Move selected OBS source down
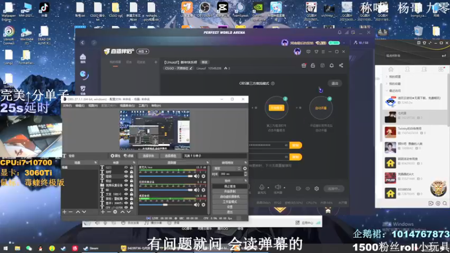 coord(129,212)
